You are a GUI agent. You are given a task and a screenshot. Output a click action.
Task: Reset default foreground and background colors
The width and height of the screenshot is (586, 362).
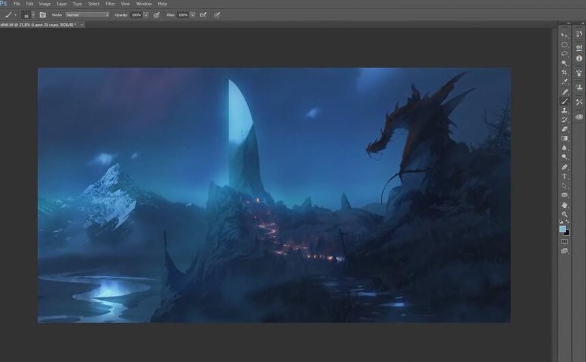(561, 222)
